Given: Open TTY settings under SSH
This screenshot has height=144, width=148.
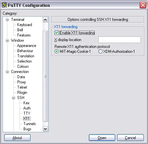Looking at the screenshot, I should click(27, 113).
